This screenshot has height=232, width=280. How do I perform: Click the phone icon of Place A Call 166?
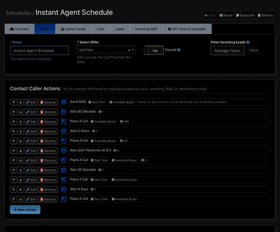64,122
